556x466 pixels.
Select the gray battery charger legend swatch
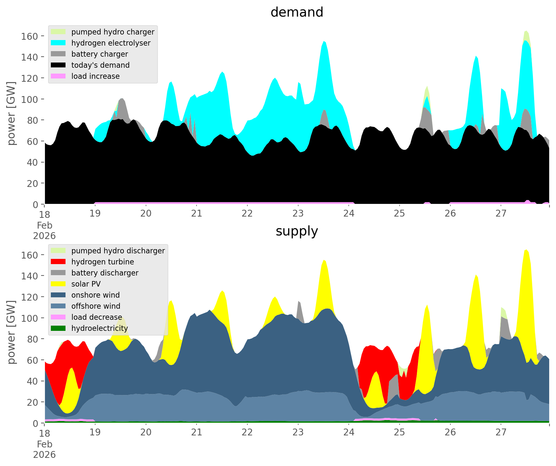pyautogui.click(x=58, y=54)
